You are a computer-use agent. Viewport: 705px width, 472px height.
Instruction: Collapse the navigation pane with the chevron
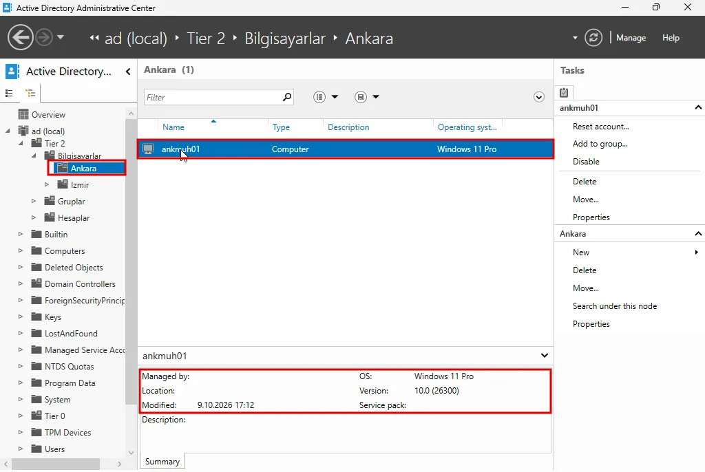click(128, 72)
